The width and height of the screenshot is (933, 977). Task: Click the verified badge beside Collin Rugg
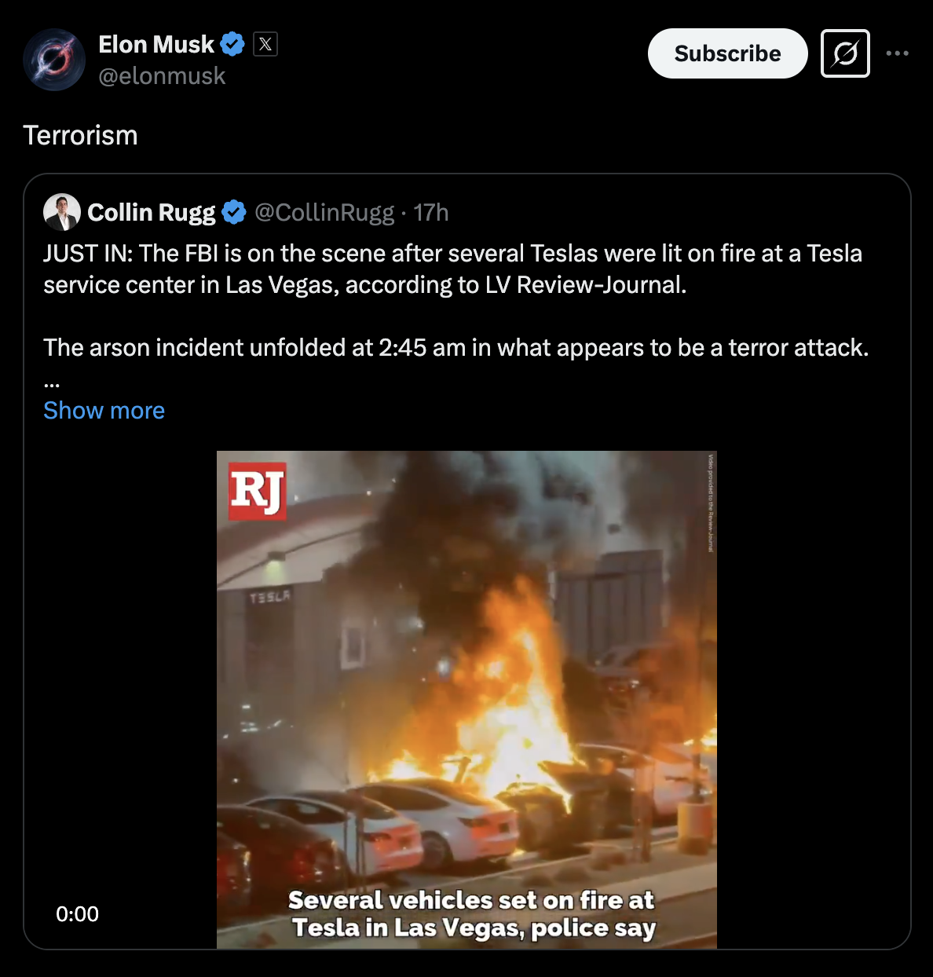(x=234, y=212)
